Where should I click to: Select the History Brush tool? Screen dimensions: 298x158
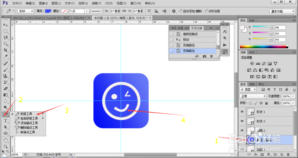5,82
